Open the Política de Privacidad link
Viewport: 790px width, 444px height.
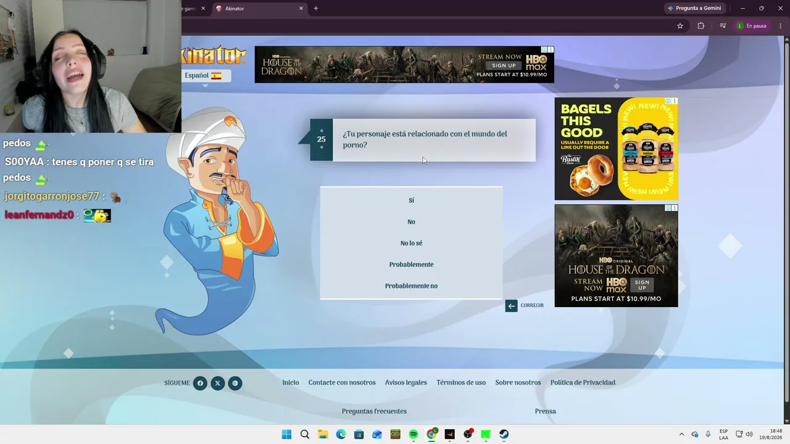[x=583, y=383]
